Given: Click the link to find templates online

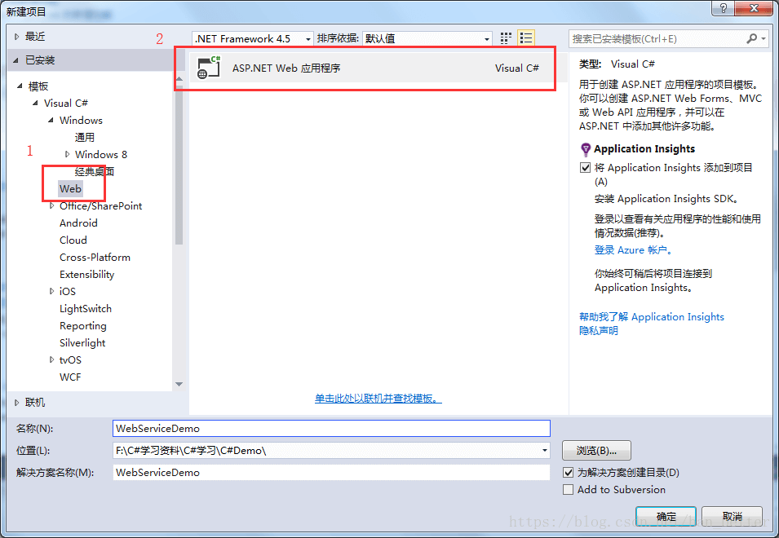Looking at the screenshot, I should 378,399.
